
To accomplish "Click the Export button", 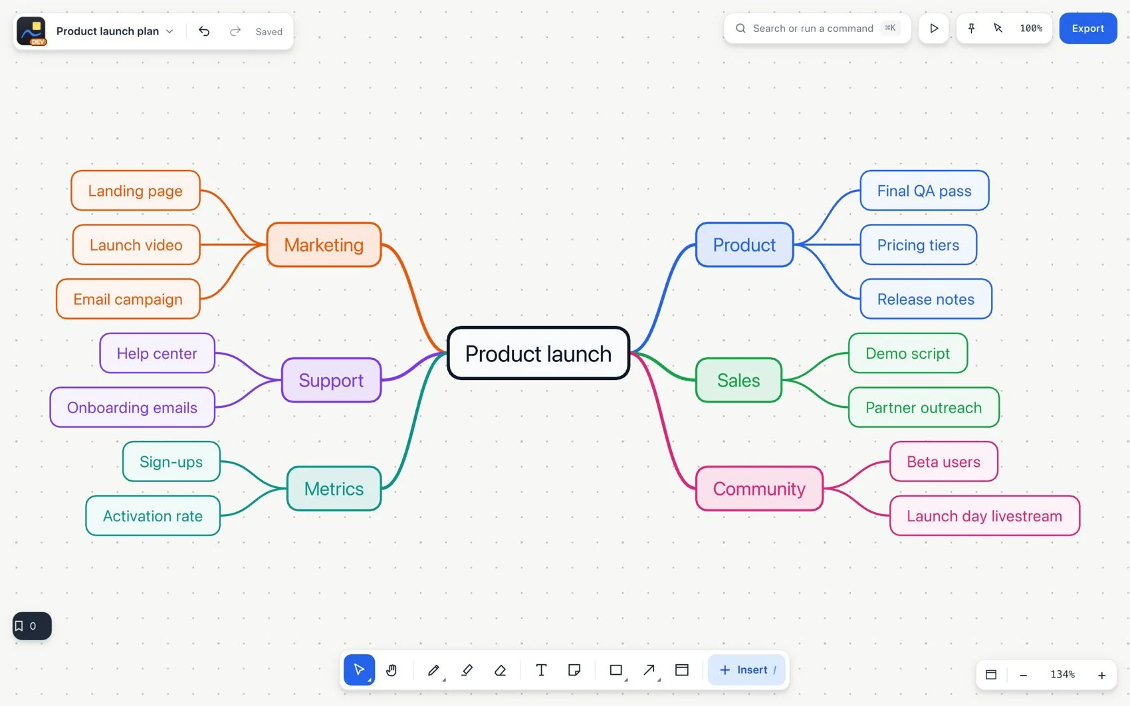I will (x=1087, y=29).
